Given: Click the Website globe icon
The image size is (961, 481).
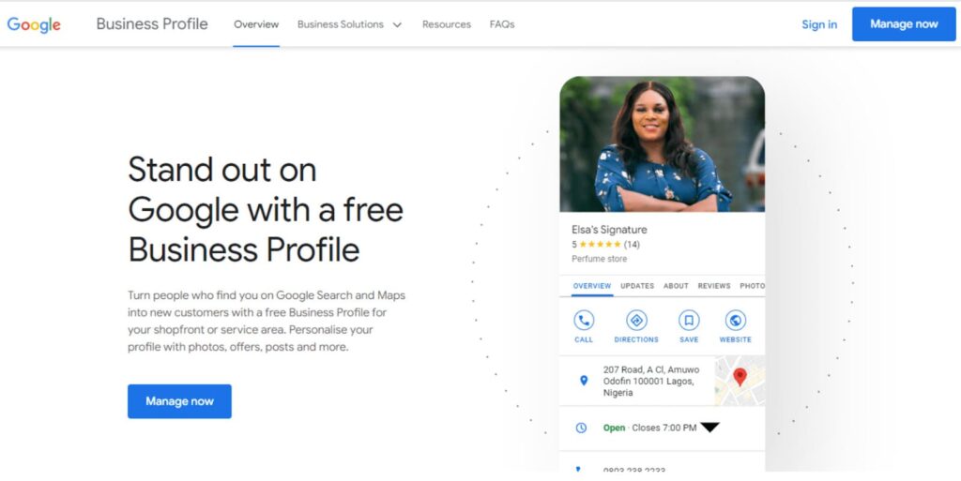Looking at the screenshot, I should [735, 320].
